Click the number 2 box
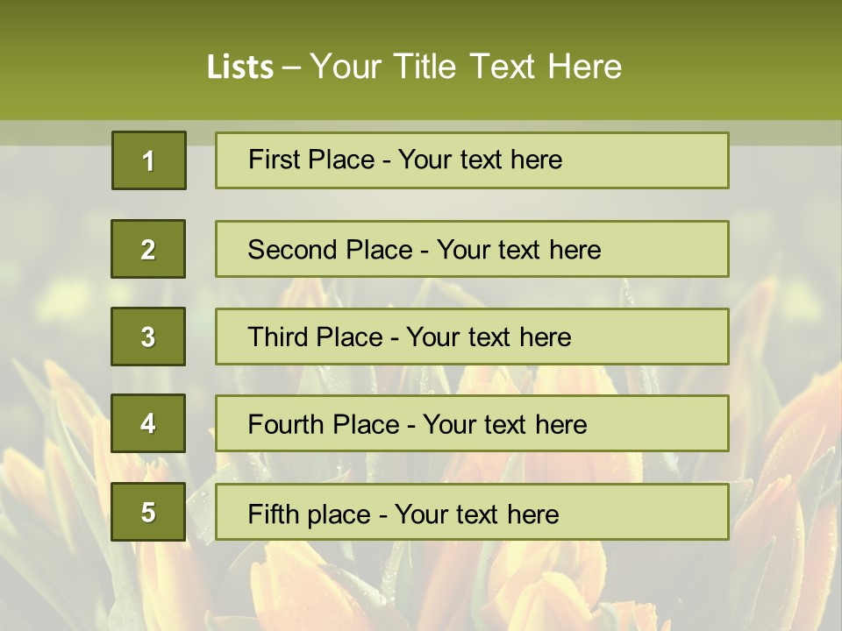This screenshot has width=842, height=631. [148, 249]
